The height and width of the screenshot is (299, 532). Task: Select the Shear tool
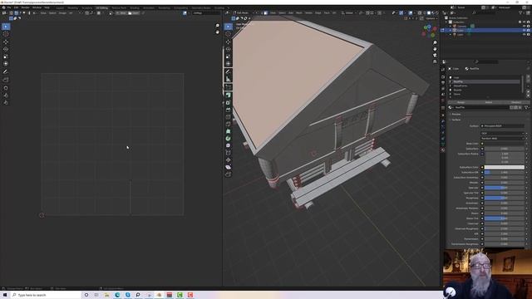pyautogui.click(x=228, y=167)
